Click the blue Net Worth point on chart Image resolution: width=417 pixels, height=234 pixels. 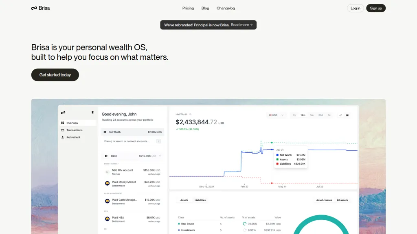[272, 149]
